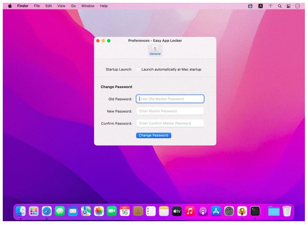Open Photos from the Dock
Image resolution: width=308 pixels, height=225 pixels.
coord(99,212)
